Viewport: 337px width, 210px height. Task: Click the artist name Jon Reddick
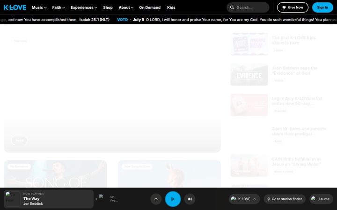tap(33, 203)
